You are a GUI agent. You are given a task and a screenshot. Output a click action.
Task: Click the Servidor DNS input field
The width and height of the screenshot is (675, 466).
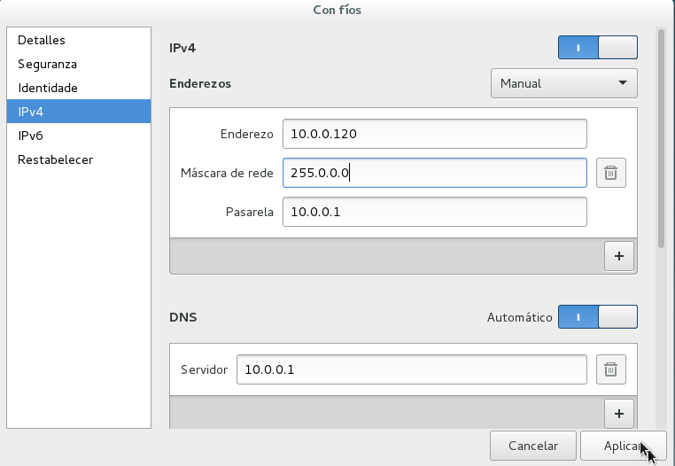pyautogui.click(x=412, y=369)
